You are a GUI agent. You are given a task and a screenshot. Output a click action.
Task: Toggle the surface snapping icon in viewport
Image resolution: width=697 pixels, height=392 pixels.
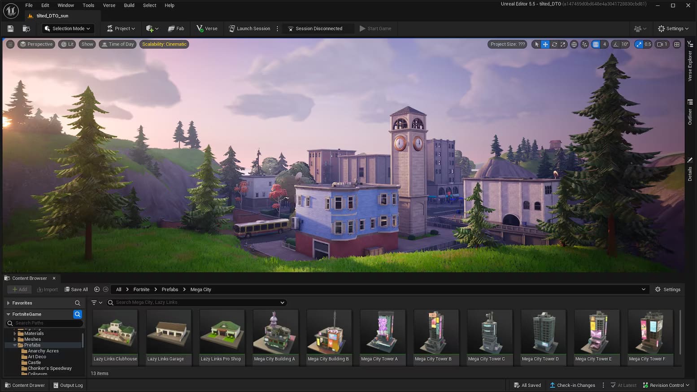(x=584, y=44)
